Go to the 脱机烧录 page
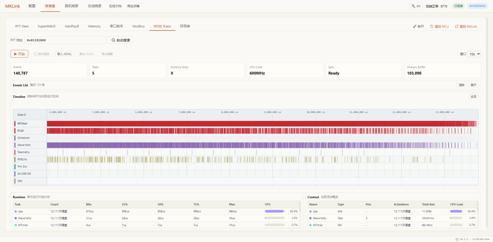 (72, 6)
